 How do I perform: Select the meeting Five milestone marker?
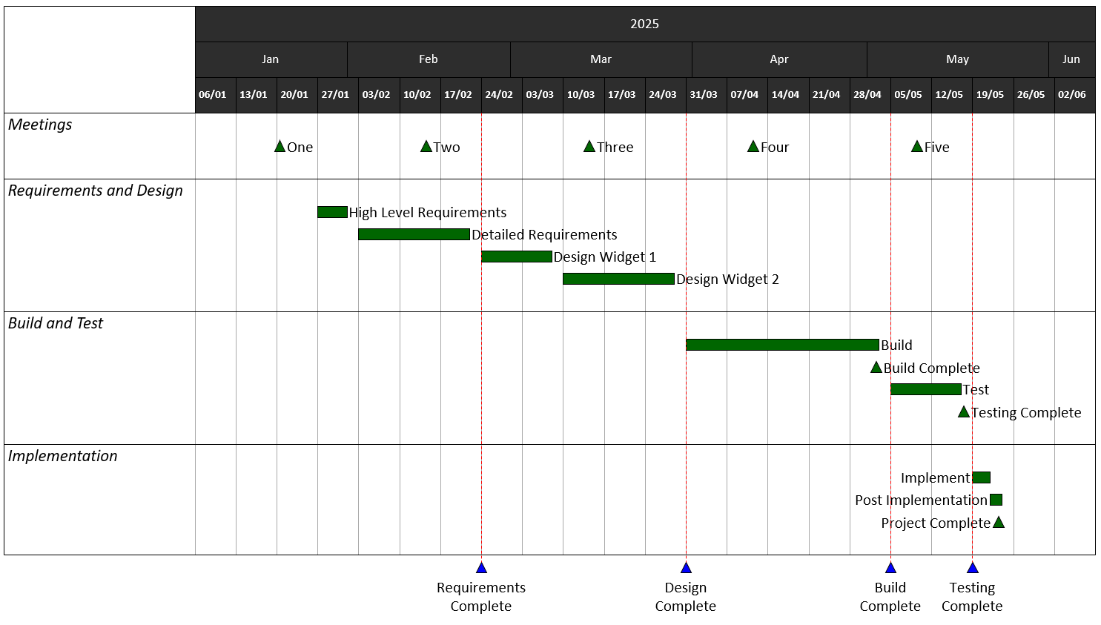pyautogui.click(x=916, y=146)
